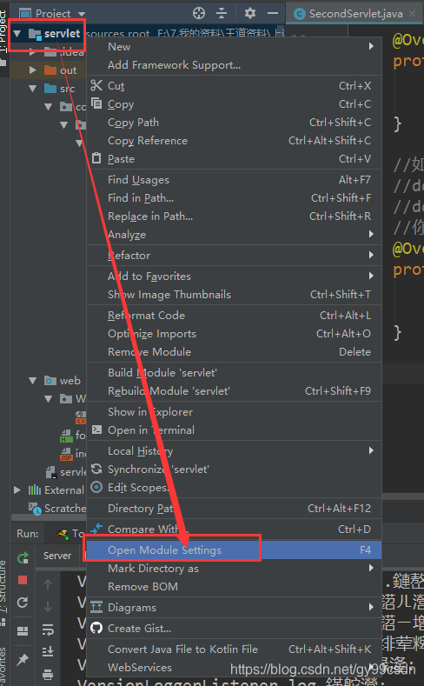Click the Pin Tab icon in Run panel

(x=23, y=659)
